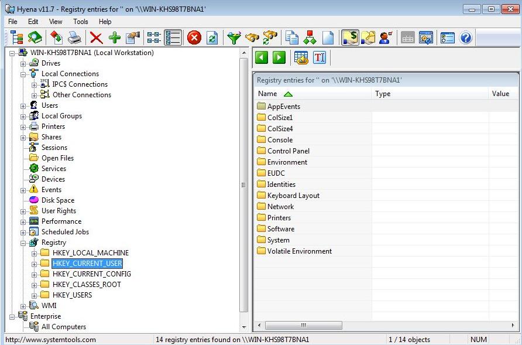522x345 pixels.
Task: Click the left pane scroll down arrow
Action: (243, 327)
